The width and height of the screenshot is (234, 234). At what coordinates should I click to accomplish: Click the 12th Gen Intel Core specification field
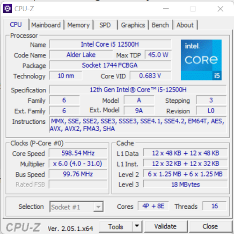pyautogui.click(x=138, y=90)
